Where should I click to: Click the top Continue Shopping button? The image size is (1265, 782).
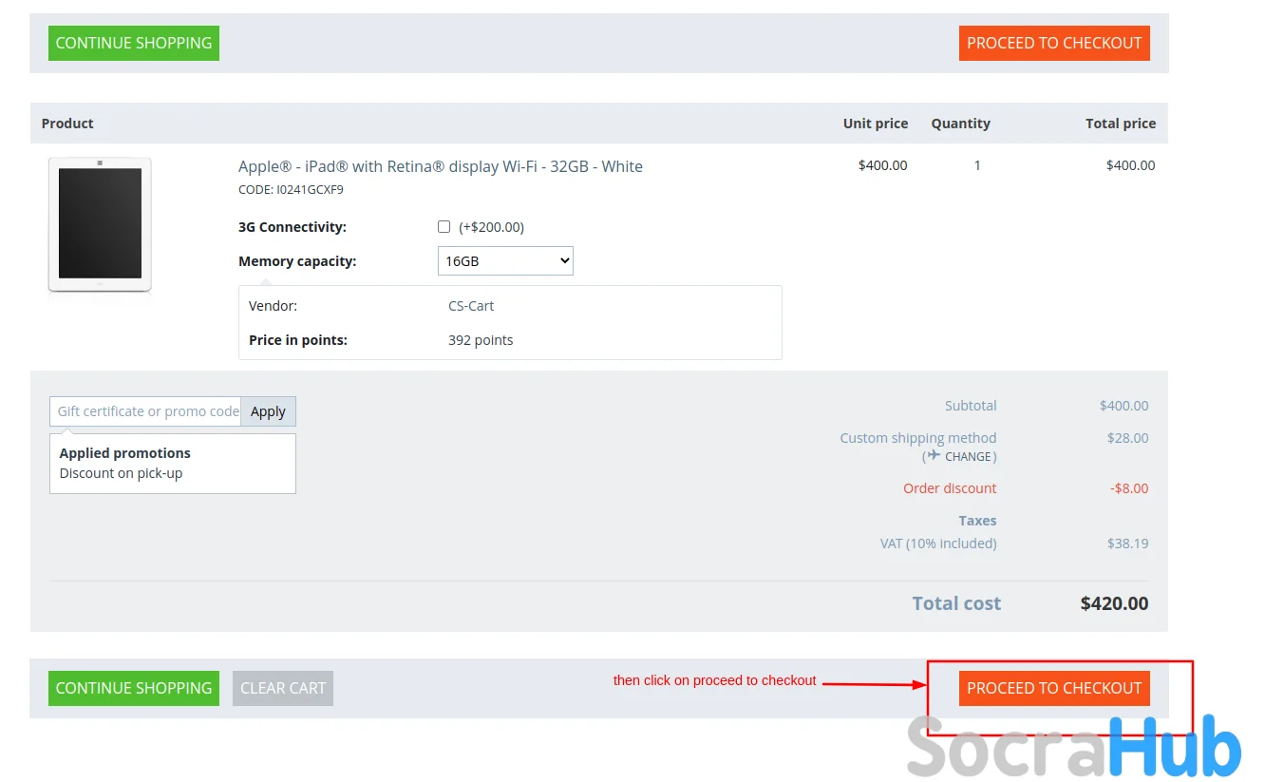tap(134, 43)
